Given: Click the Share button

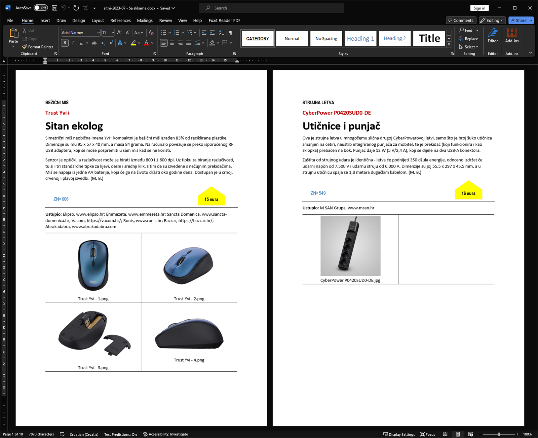Looking at the screenshot, I should point(518,20).
